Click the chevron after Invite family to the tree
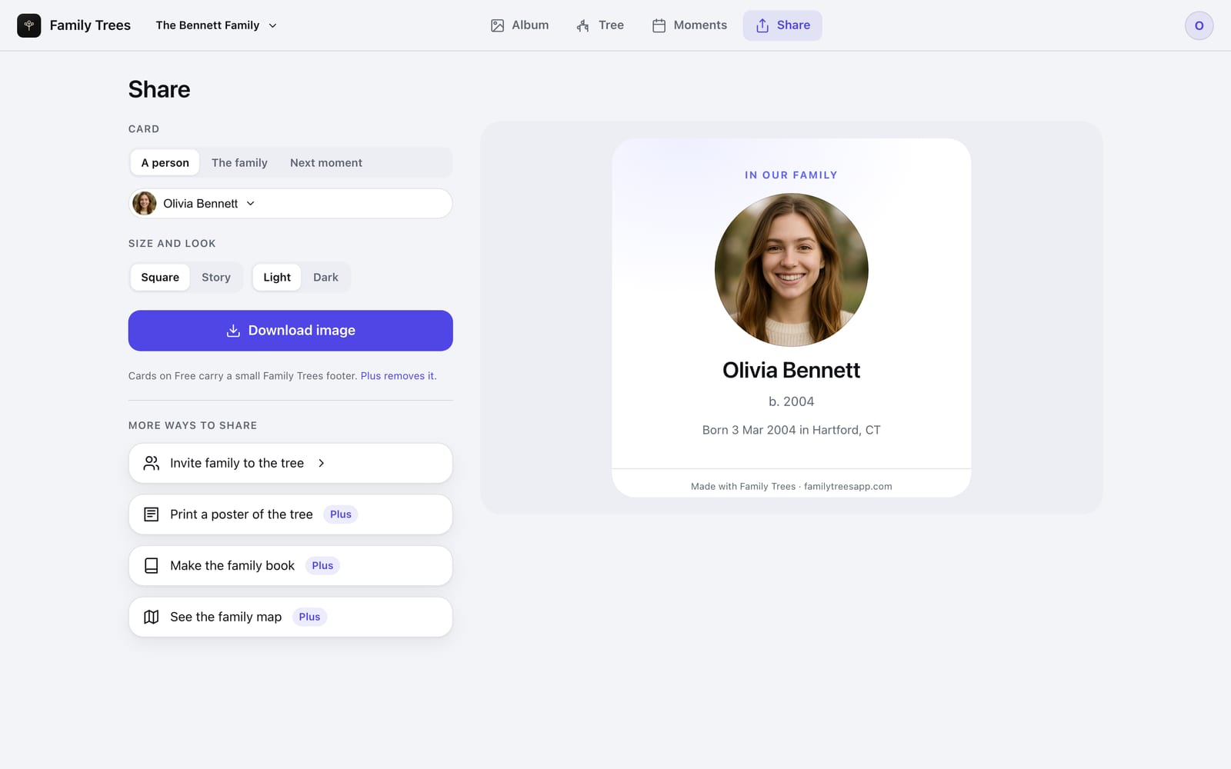 (322, 463)
